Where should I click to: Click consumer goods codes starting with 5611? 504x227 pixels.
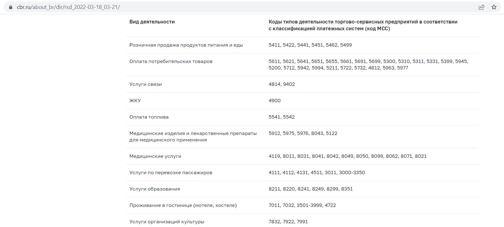coord(368,65)
